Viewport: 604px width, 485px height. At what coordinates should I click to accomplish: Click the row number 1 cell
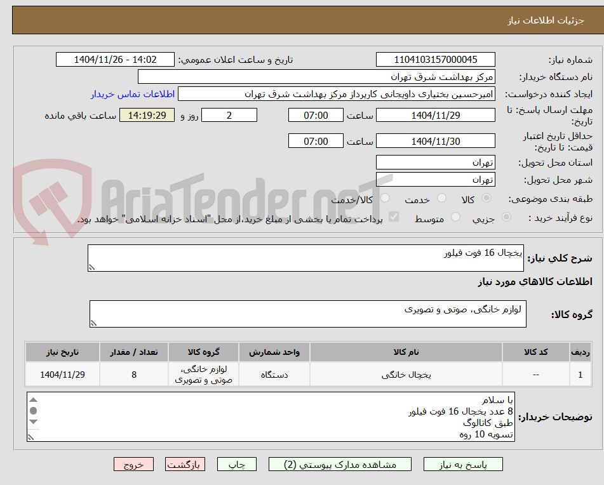[581, 375]
